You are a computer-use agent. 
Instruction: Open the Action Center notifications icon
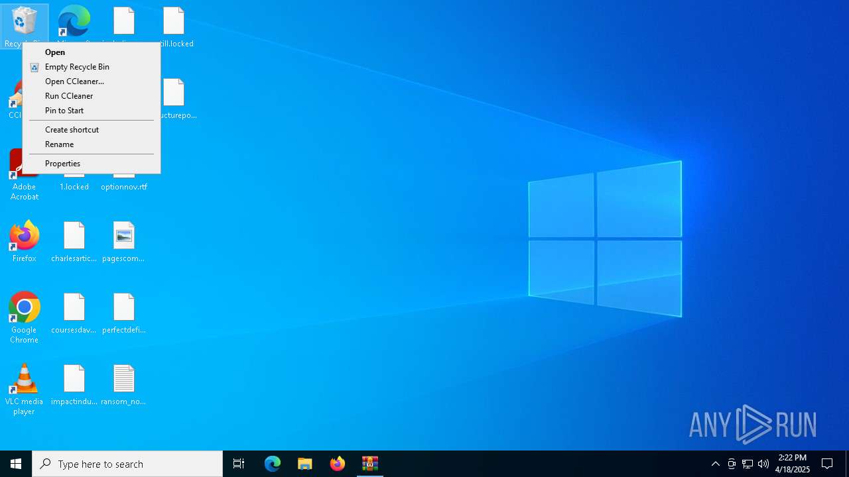coord(828,464)
